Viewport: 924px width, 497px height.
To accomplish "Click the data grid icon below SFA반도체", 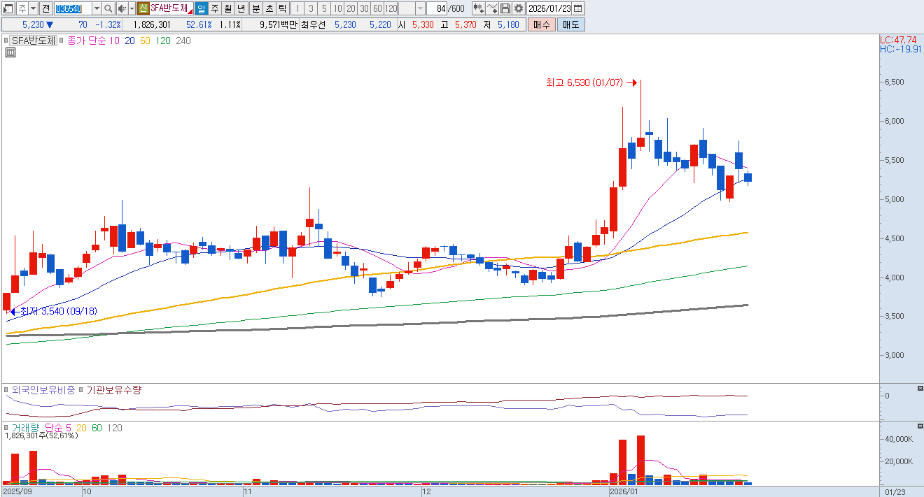I will (10, 53).
